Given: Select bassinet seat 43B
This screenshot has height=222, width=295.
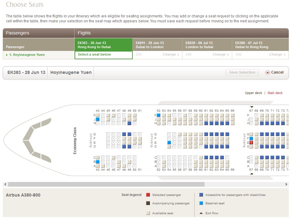Looking at the screenshot, I should click(98, 162).
